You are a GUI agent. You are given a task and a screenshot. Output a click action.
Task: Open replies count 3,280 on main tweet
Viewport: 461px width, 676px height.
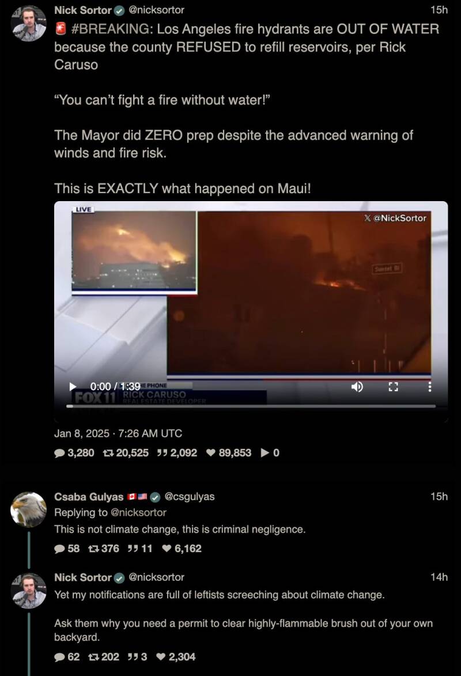(x=74, y=452)
